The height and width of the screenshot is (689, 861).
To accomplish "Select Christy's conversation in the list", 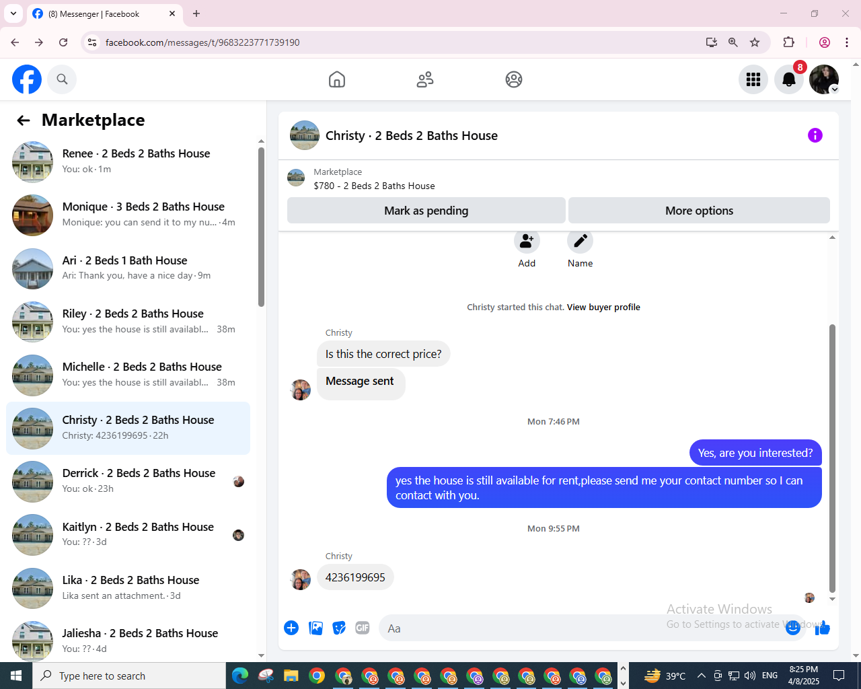I will [128, 428].
